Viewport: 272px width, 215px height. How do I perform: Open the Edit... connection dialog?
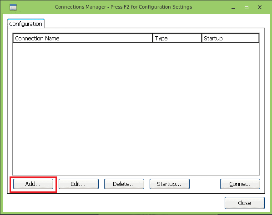point(79,184)
